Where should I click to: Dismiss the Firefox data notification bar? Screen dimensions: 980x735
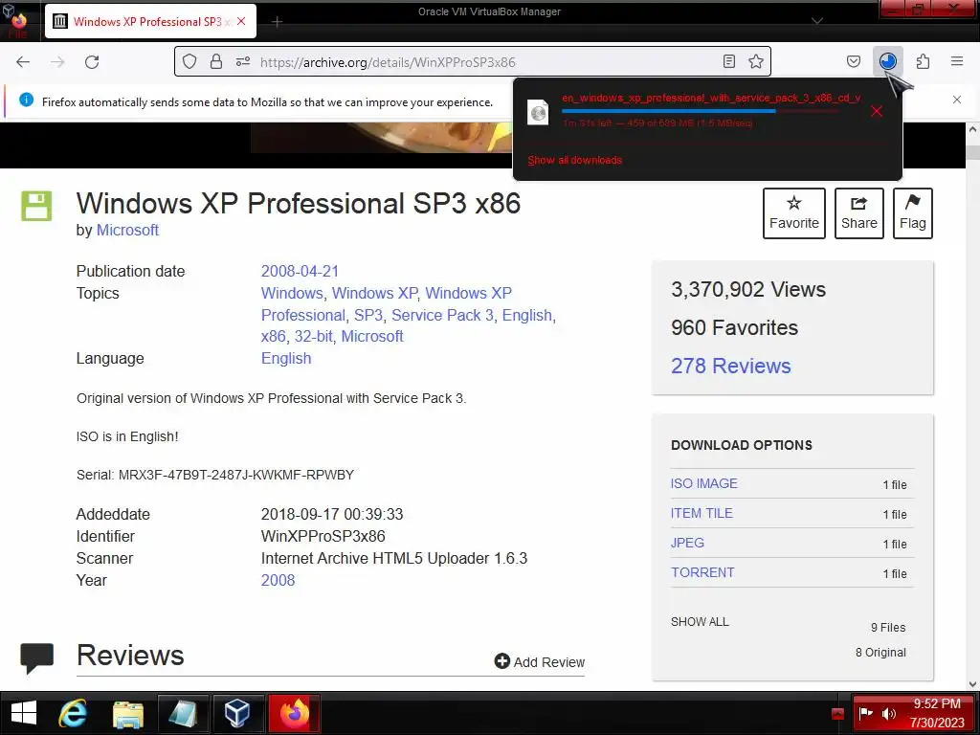point(957,100)
